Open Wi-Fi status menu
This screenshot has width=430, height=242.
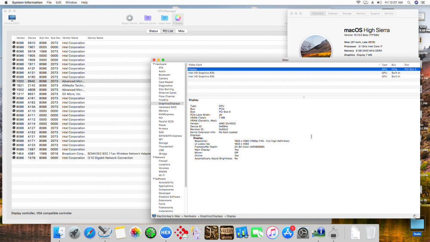click(x=358, y=3)
